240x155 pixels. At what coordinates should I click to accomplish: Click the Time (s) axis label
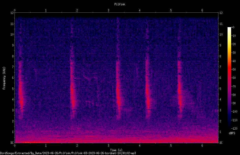pos(116,150)
